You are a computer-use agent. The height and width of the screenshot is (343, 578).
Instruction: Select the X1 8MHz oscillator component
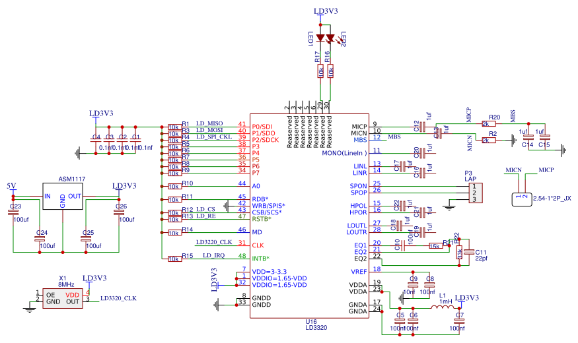click(63, 298)
